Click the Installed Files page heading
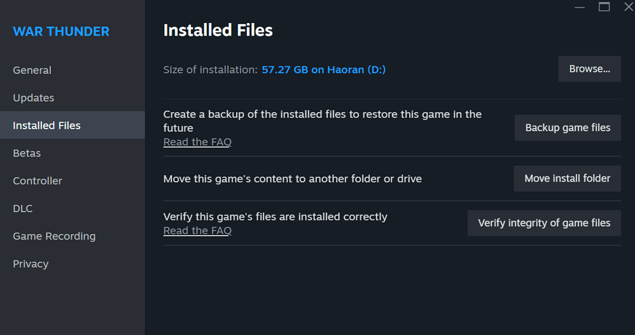This screenshot has width=635, height=335. click(x=218, y=30)
